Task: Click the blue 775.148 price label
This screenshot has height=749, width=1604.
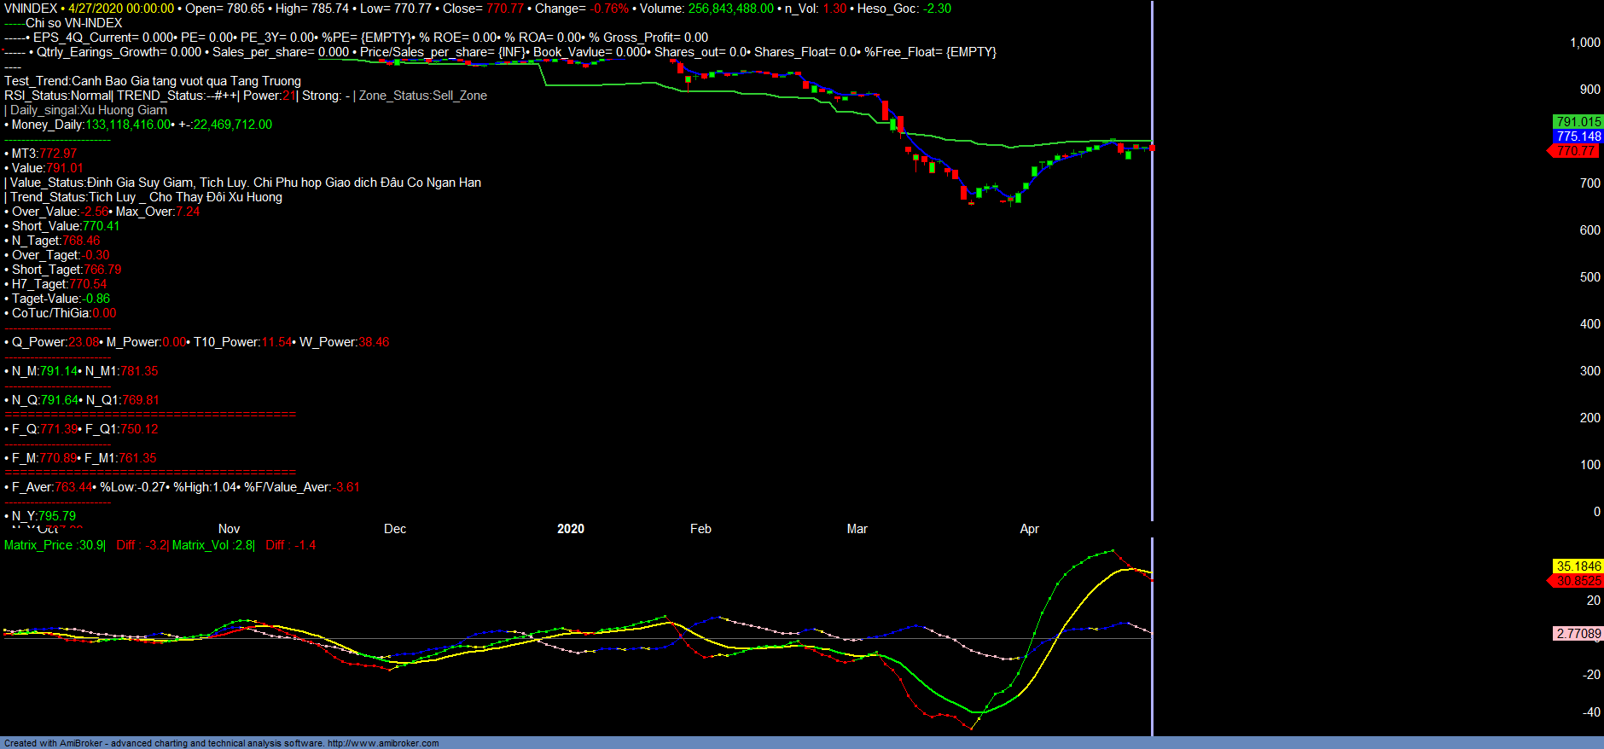Action: (1578, 136)
